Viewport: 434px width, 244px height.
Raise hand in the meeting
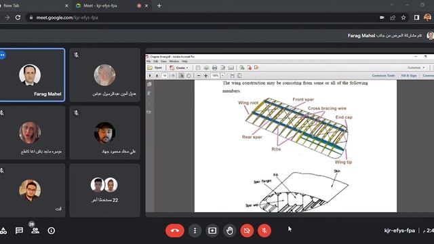click(230, 230)
